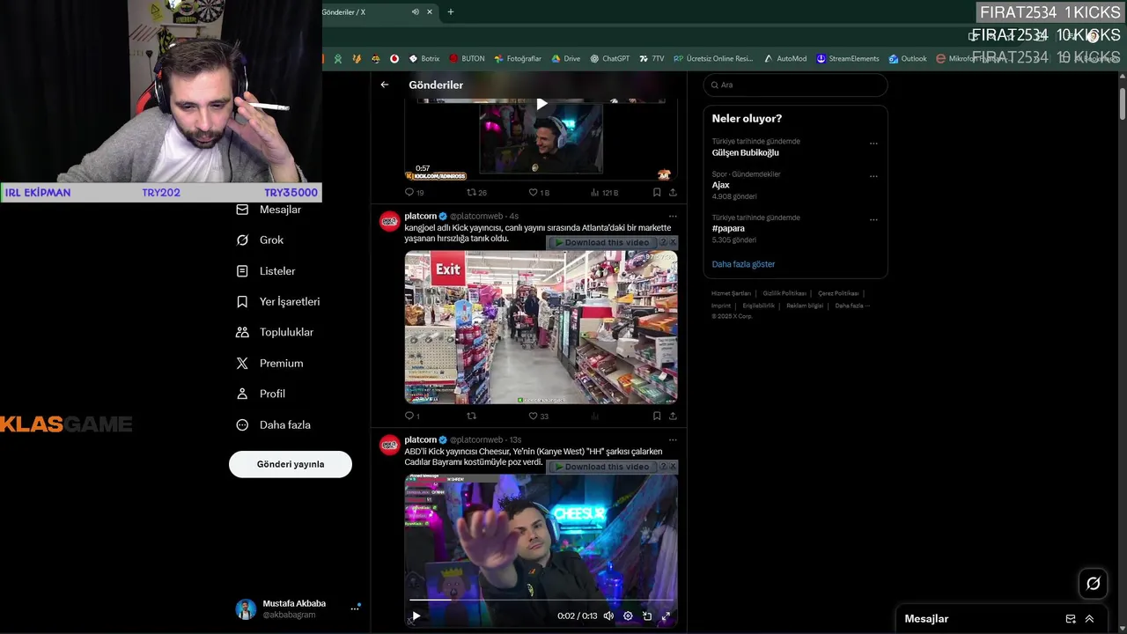Open the Grok floating button
Screen dimensions: 1127x634
[x=1094, y=583]
